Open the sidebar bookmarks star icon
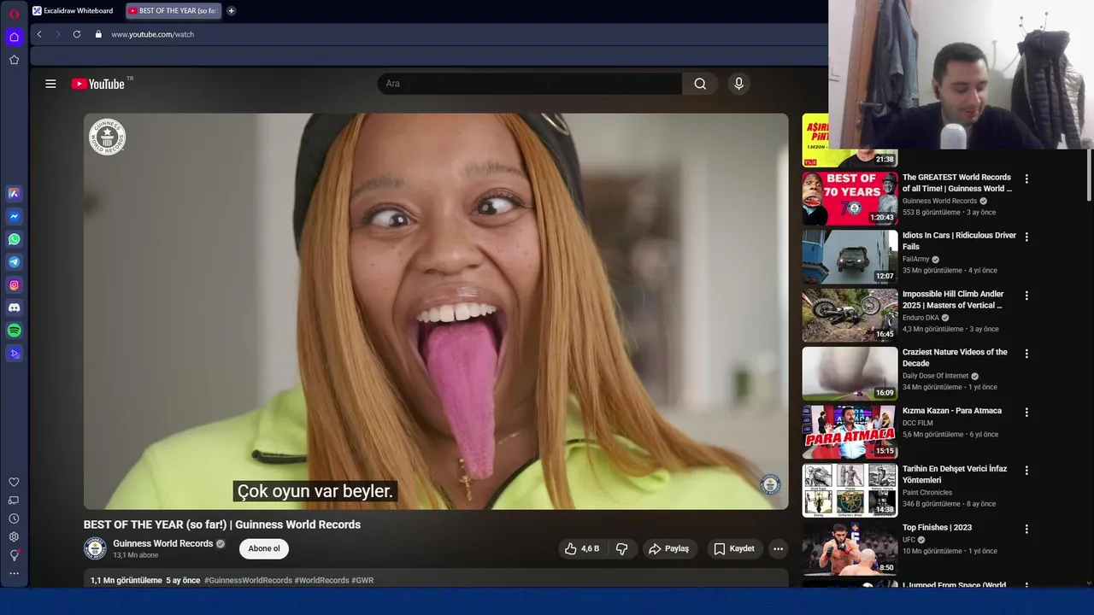1094x615 pixels. coord(14,60)
